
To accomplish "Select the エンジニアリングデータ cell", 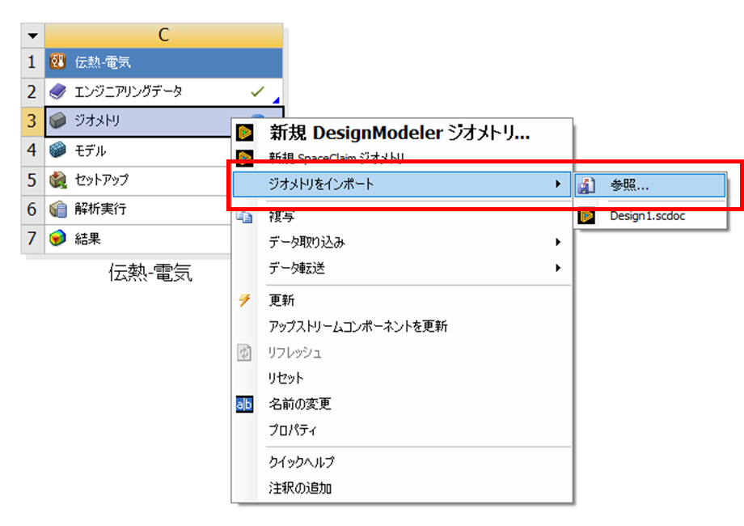I will pyautogui.click(x=163, y=91).
